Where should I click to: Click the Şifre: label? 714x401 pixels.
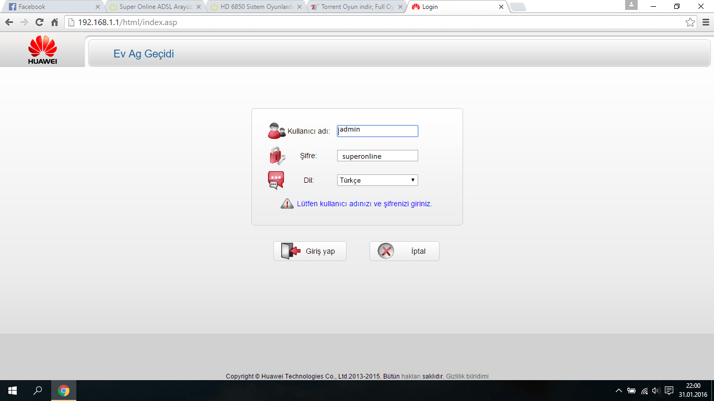308,156
